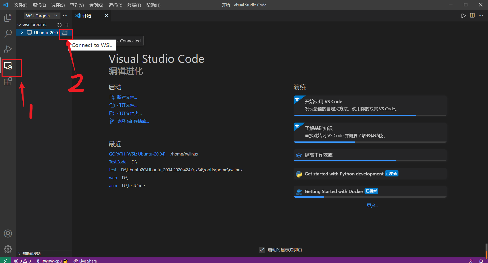Add a new WSL distro with plus icon
488x263 pixels.
click(x=67, y=25)
